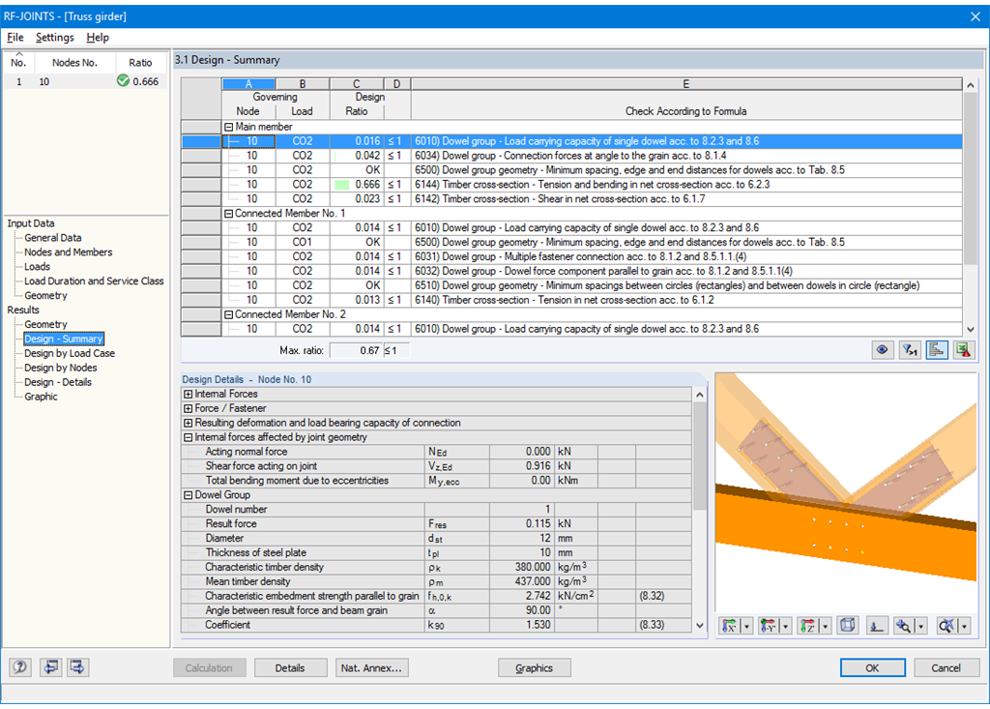The width and height of the screenshot is (990, 709).
Task: Select Loads under Input Data
Action: pyautogui.click(x=38, y=267)
